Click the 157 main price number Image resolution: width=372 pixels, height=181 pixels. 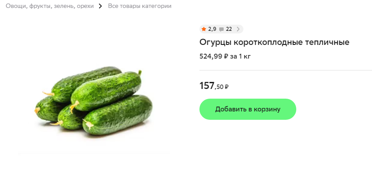coord(207,86)
